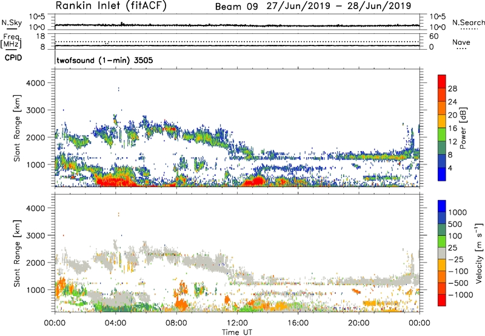Screen dimensions: 485x336
Task: Click the red bottom segment of velocity colorbar
Action: pos(442,300)
